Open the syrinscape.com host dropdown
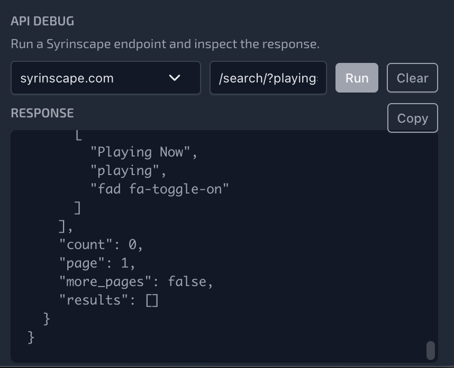Screen dimensions: 454x368 pos(105,78)
